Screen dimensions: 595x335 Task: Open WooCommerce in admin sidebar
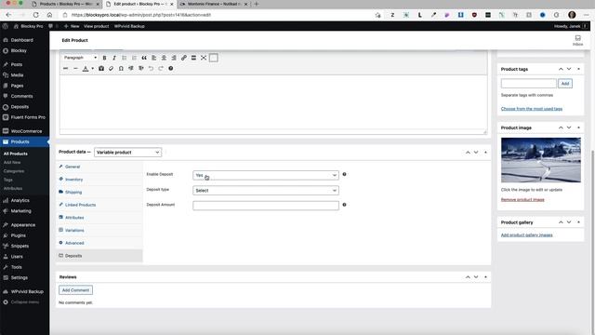coord(25,131)
